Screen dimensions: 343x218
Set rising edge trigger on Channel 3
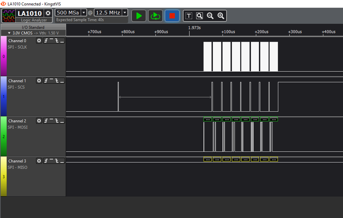[46, 161]
